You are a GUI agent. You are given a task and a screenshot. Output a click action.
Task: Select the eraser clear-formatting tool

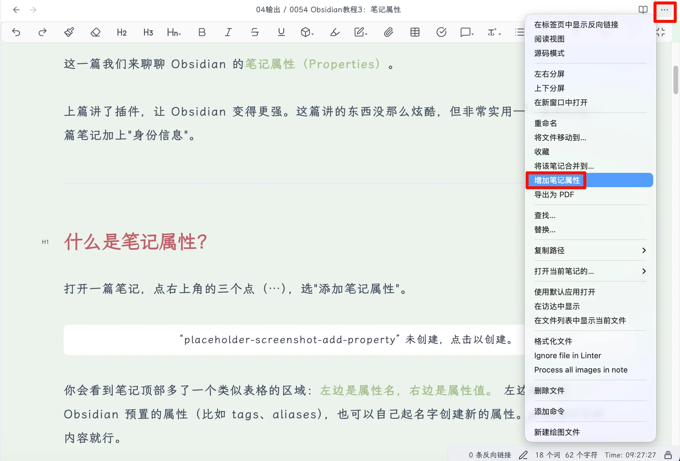point(95,32)
